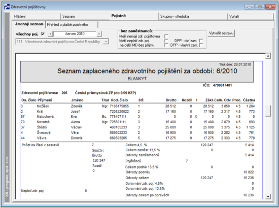Click Brutto value 25 000
This screenshot has height=208, width=279.
coord(170,127)
